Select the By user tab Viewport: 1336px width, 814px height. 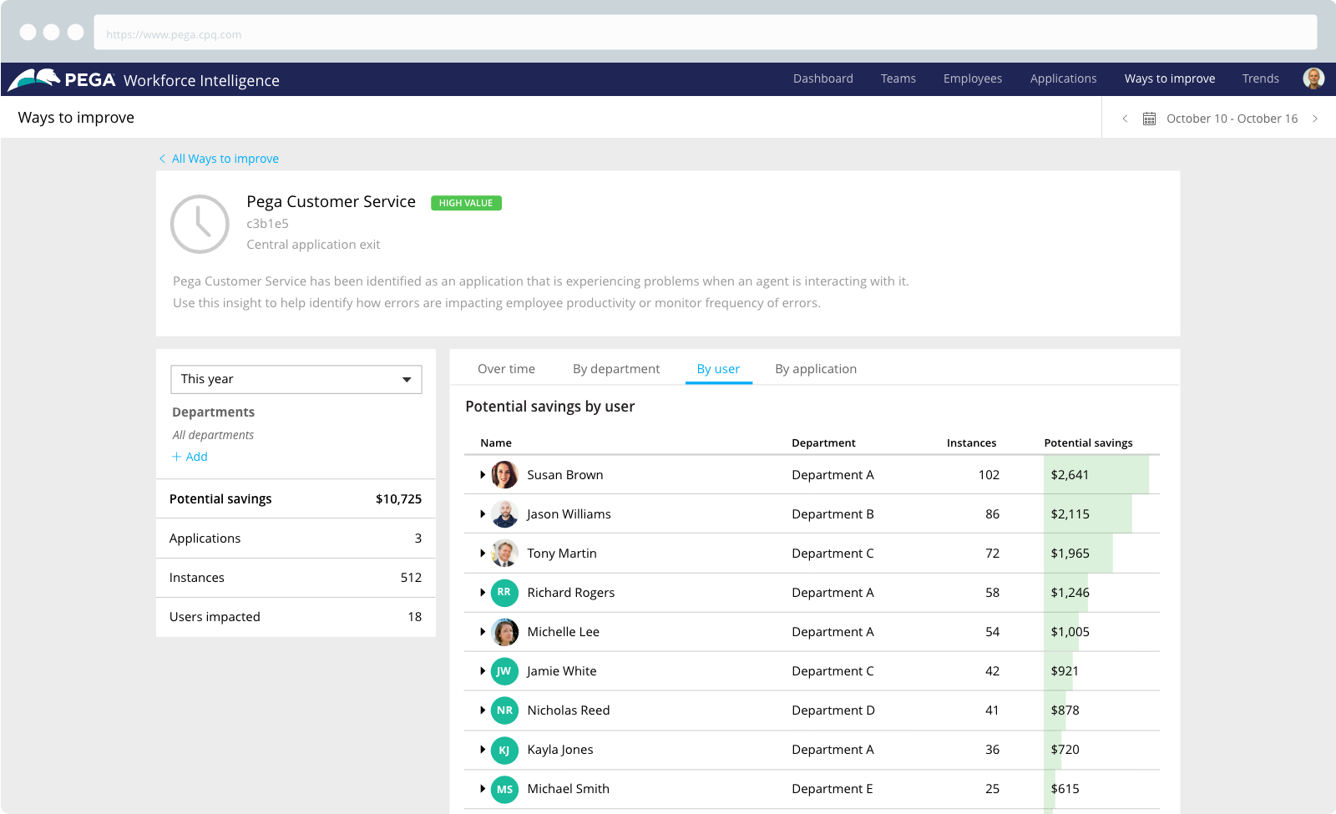point(718,369)
